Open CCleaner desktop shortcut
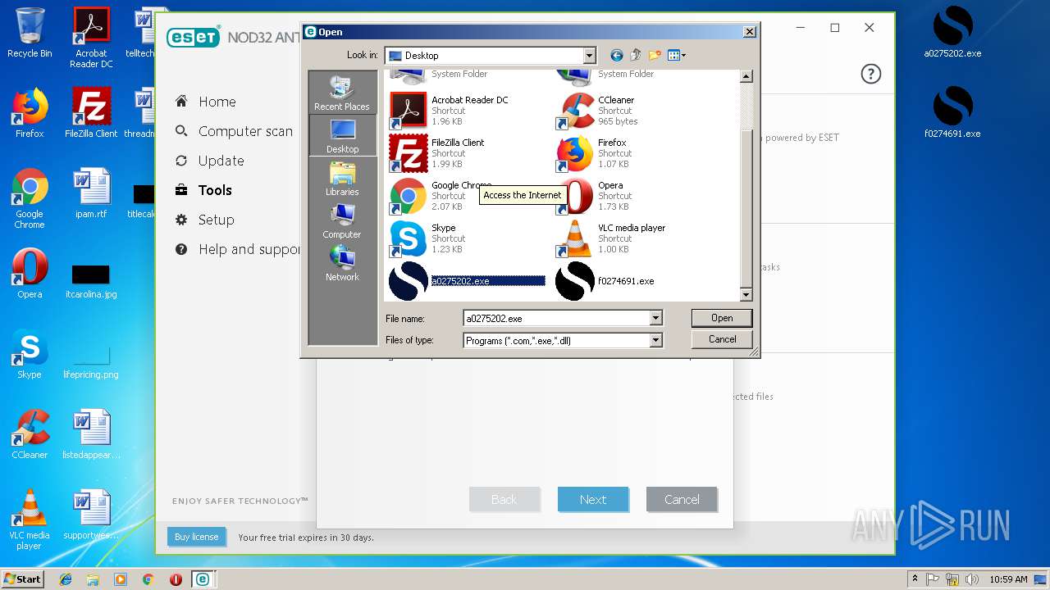The image size is (1050, 590). point(30,434)
